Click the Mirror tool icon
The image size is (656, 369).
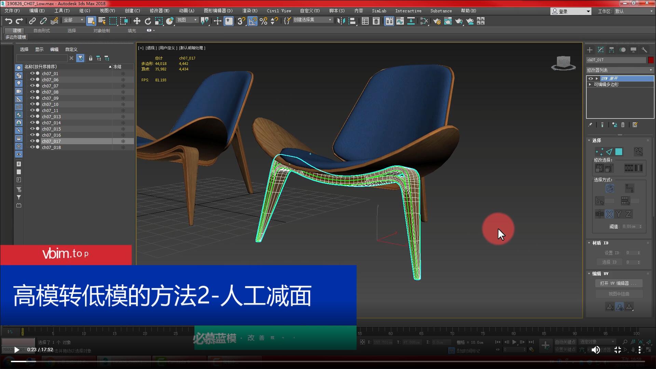pos(341,21)
